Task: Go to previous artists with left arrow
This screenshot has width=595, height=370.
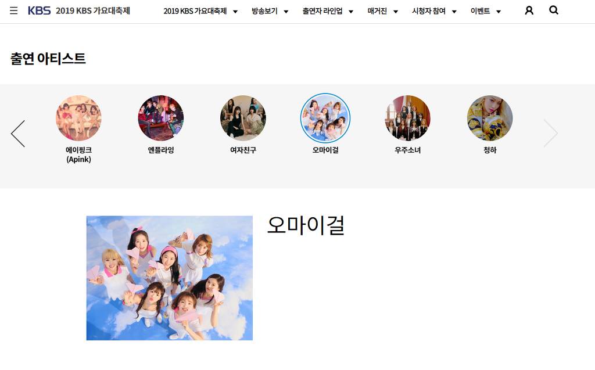Action: 18,134
